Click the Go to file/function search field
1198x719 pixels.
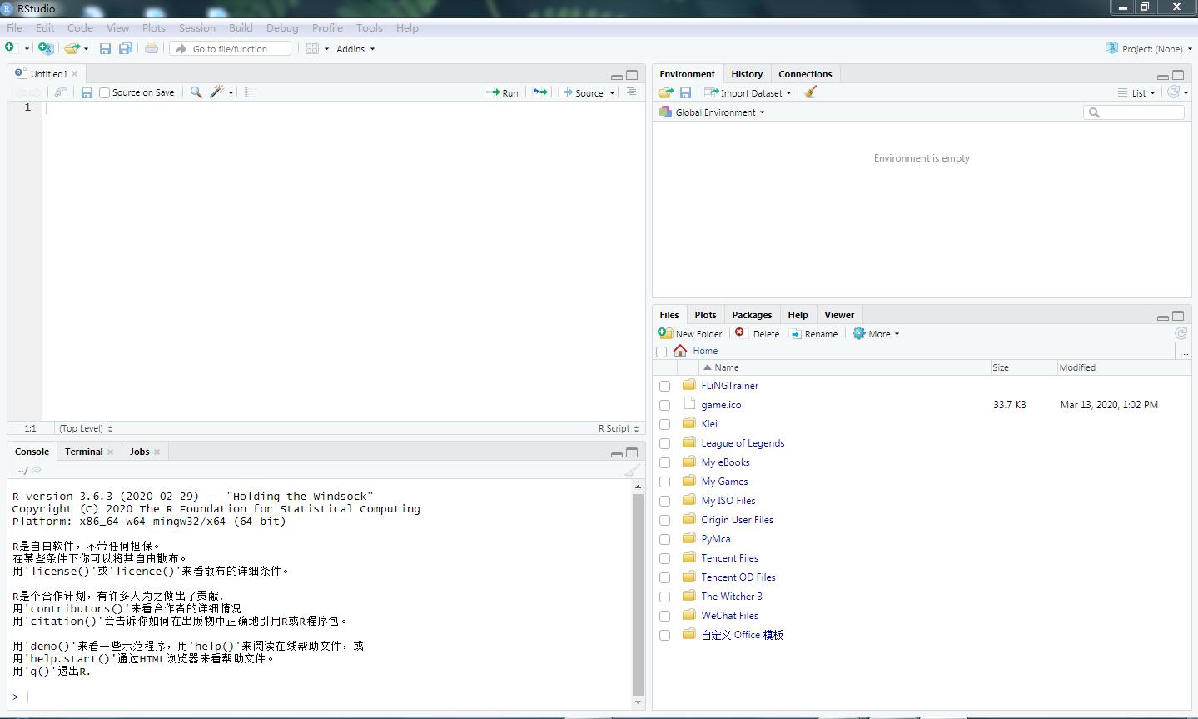[231, 49]
